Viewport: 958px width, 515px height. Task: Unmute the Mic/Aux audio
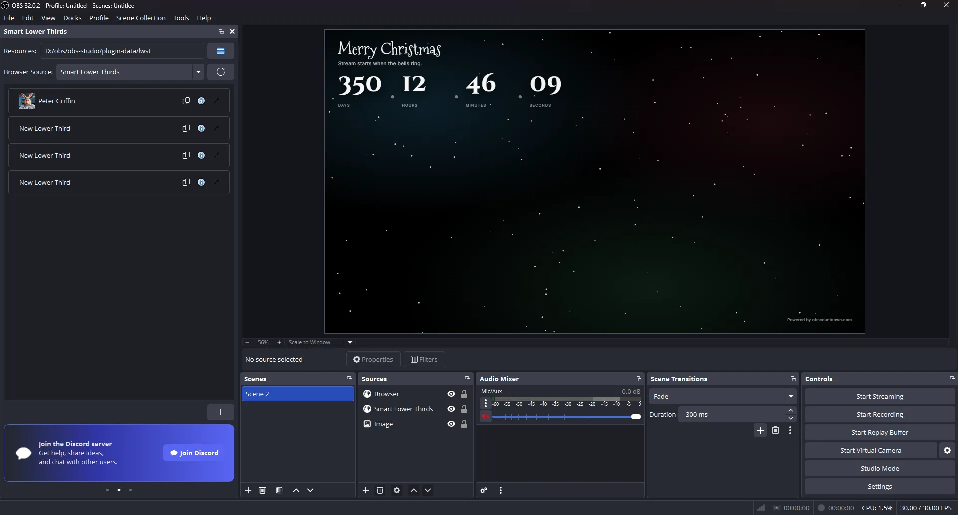click(x=485, y=416)
